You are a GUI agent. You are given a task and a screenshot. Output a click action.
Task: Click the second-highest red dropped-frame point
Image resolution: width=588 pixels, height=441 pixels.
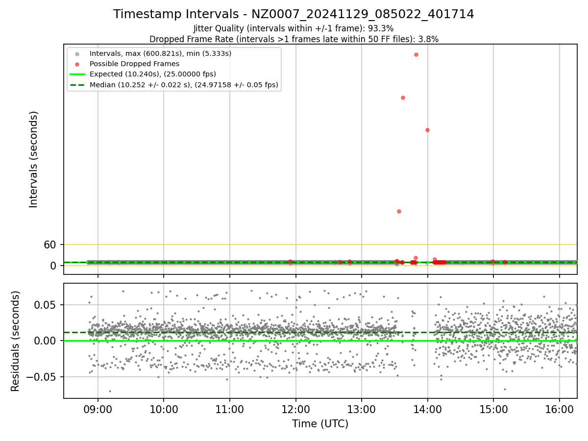click(403, 98)
